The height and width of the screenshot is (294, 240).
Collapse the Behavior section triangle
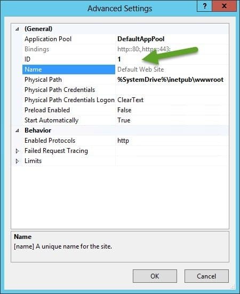17,130
